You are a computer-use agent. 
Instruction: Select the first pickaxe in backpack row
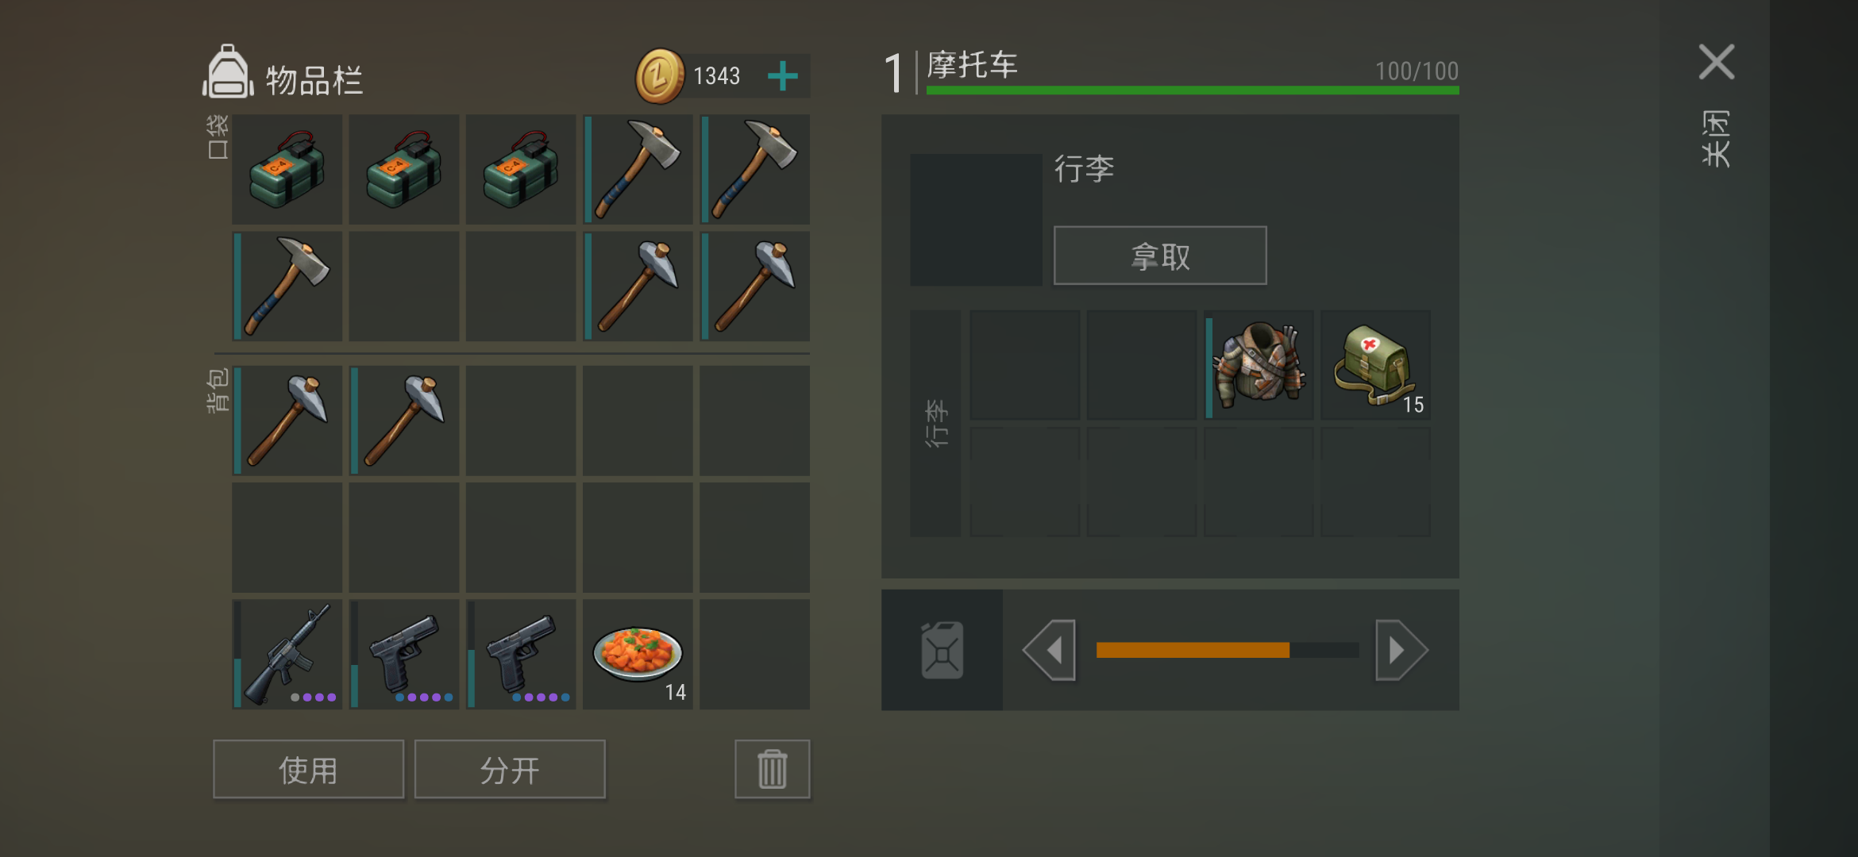pyautogui.click(x=287, y=421)
